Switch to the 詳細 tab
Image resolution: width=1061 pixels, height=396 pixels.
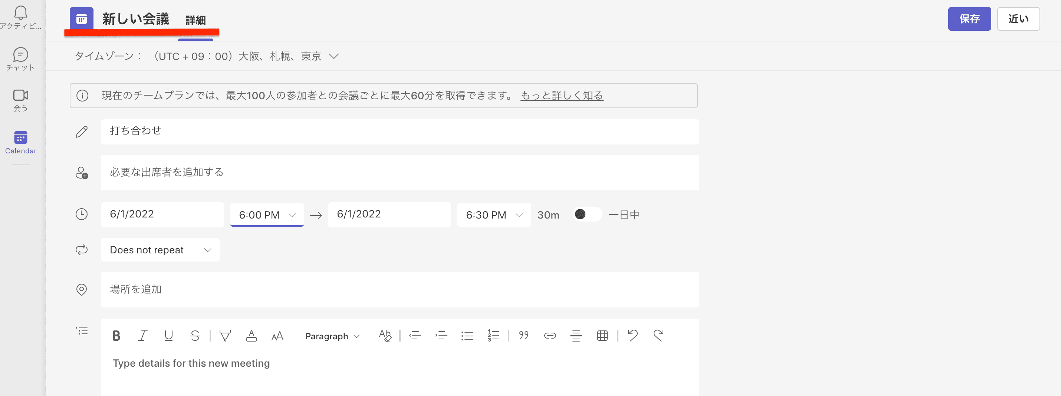(195, 20)
